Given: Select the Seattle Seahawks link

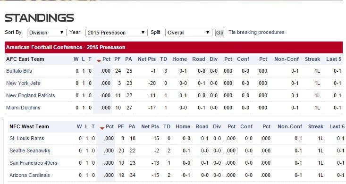Looking at the screenshot, I should tap(30, 151).
